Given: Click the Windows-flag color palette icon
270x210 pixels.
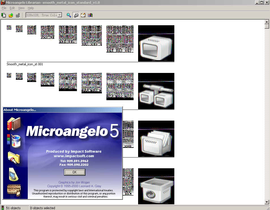Looking at the screenshot, I should (x=90, y=15).
